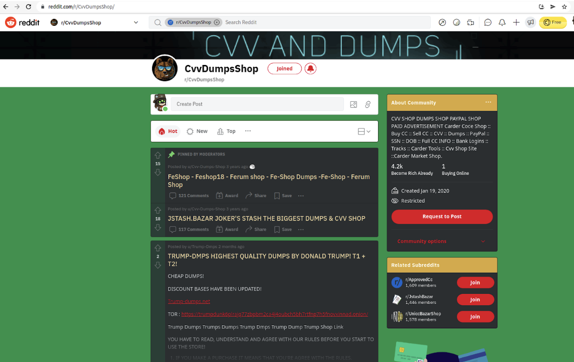The image size is (574, 362).
Task: Add an image post with the picture icon
Action: (x=354, y=105)
